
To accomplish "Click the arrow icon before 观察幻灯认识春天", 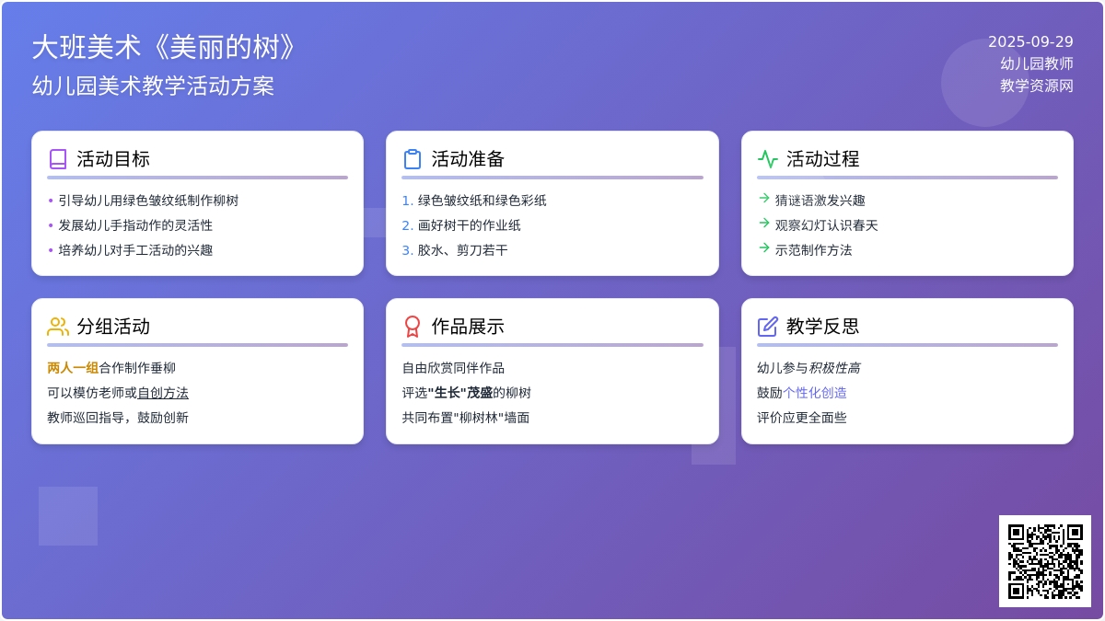I will (763, 223).
